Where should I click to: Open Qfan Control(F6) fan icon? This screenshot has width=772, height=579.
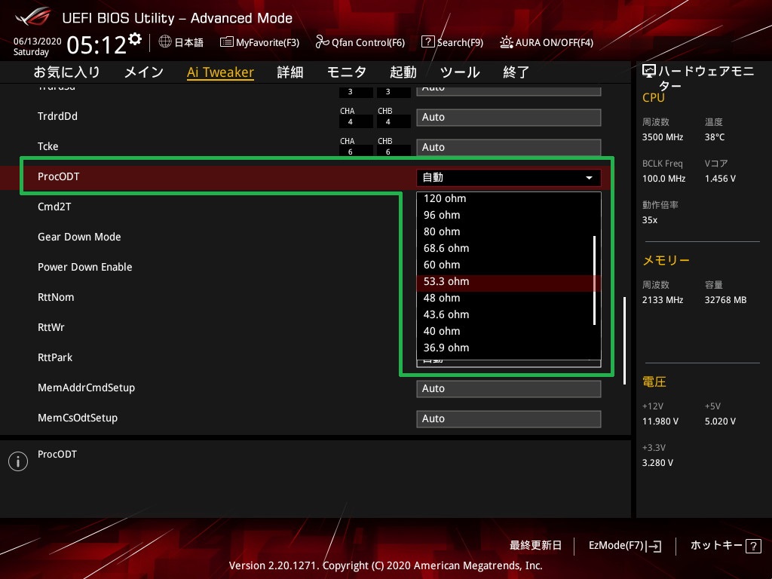click(x=322, y=42)
